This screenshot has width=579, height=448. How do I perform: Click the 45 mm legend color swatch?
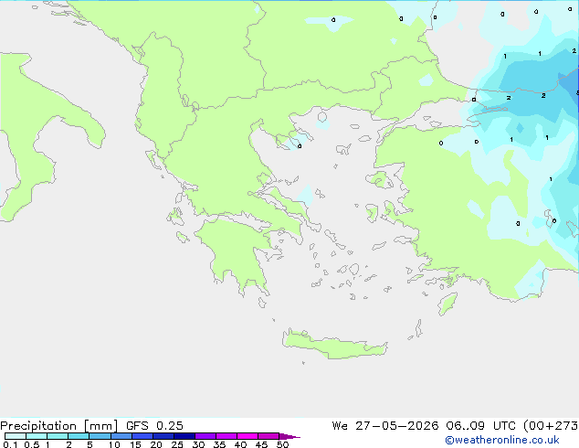(268, 436)
